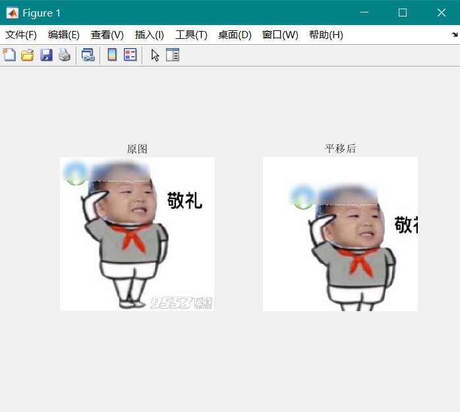Open the 插入(I) menu
Viewport: 460px width, 412px height.
(150, 35)
